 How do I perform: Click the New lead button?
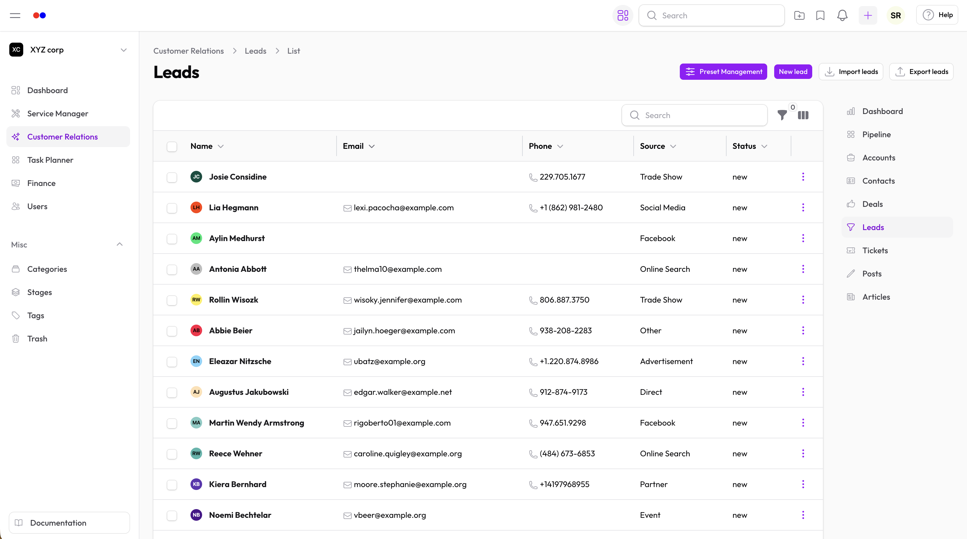[793, 72]
